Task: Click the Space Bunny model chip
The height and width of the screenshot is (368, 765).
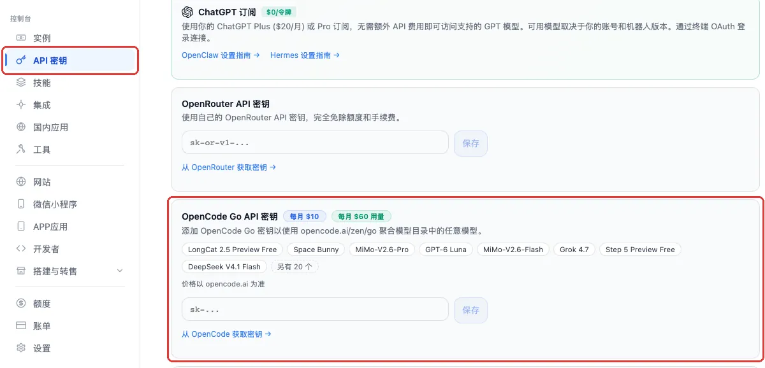Action: 316,250
